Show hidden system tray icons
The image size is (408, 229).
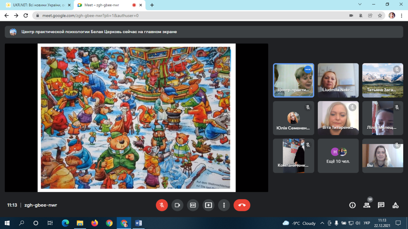322,223
